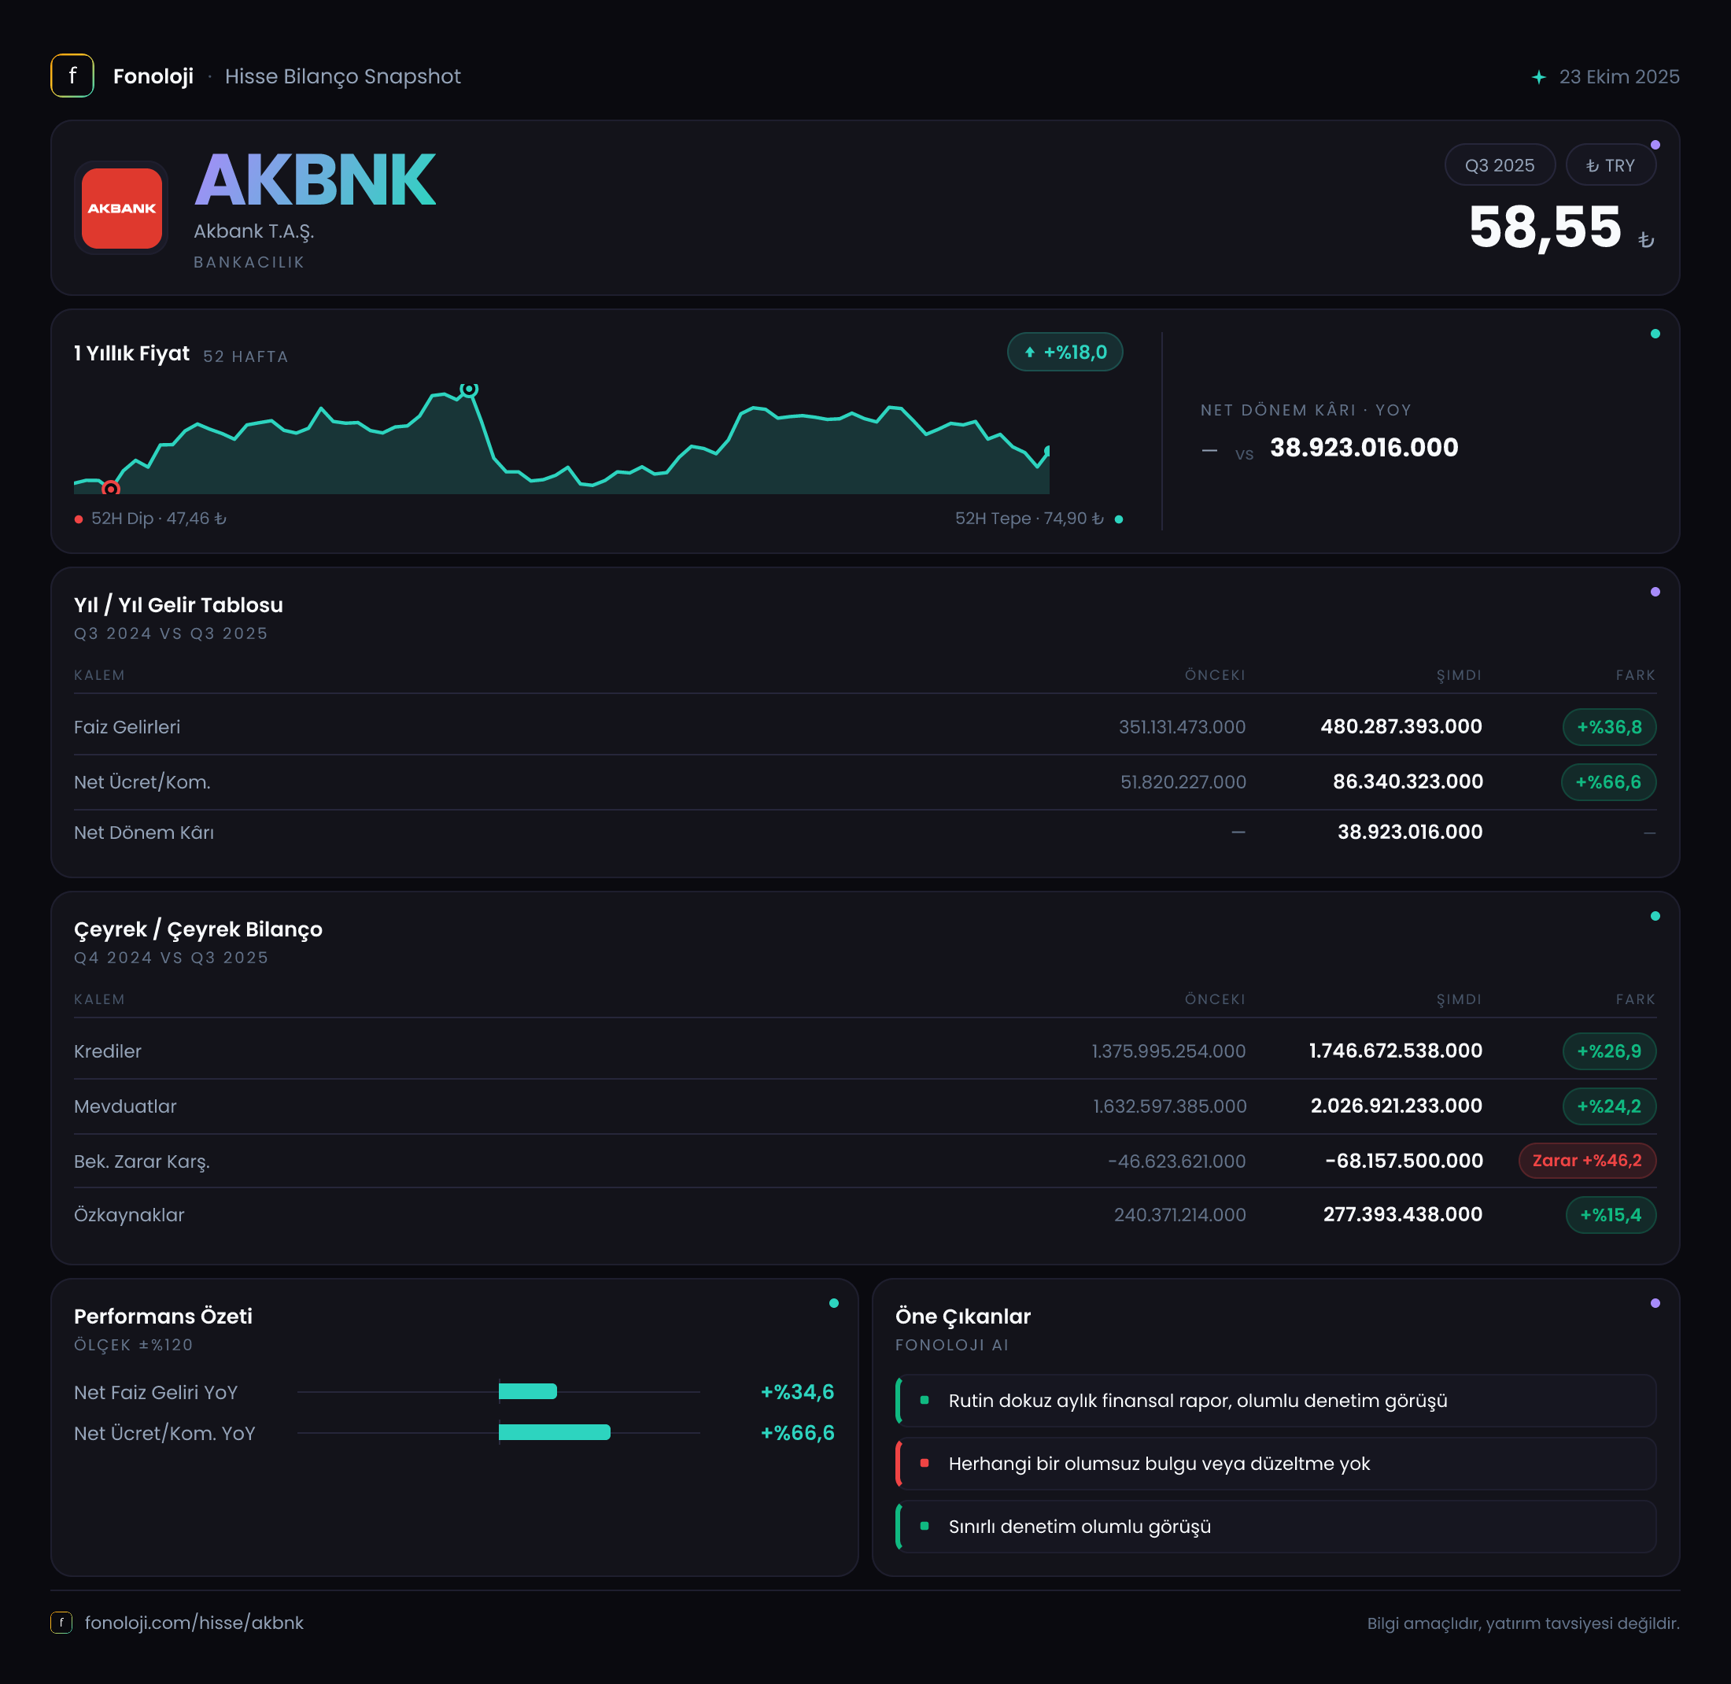1731x1684 pixels.
Task: Click the AKBNK ticker title
Action: [x=315, y=180]
